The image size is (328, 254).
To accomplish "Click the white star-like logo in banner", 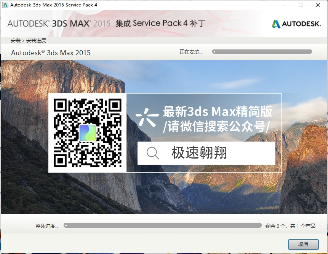I will click(147, 117).
